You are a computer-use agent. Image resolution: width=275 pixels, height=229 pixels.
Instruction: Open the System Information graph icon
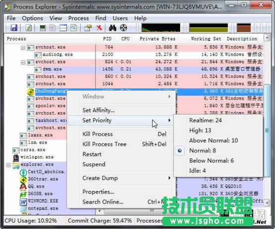pyautogui.click(x=43, y=28)
